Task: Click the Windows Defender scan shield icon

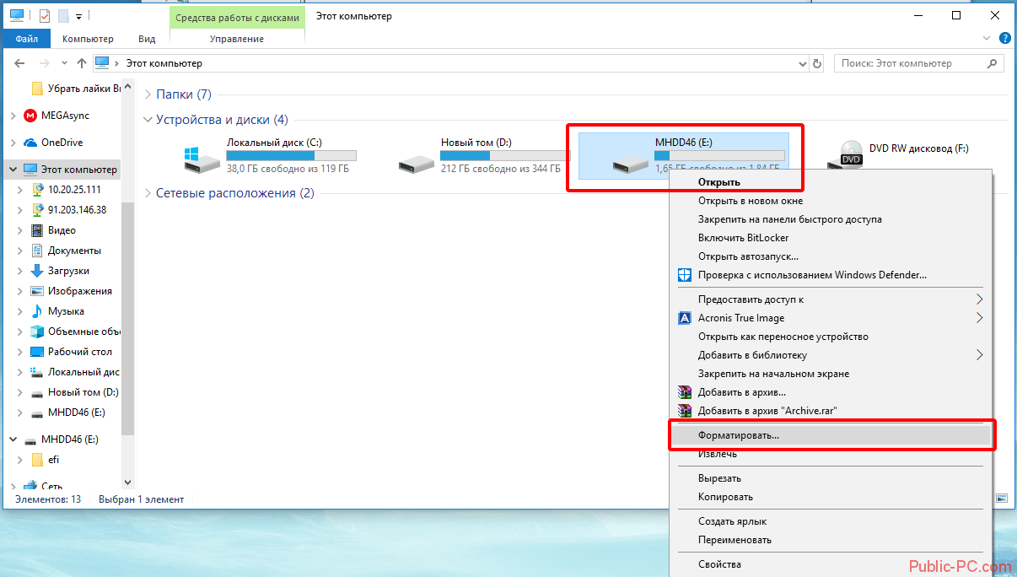Action: pyautogui.click(x=684, y=275)
